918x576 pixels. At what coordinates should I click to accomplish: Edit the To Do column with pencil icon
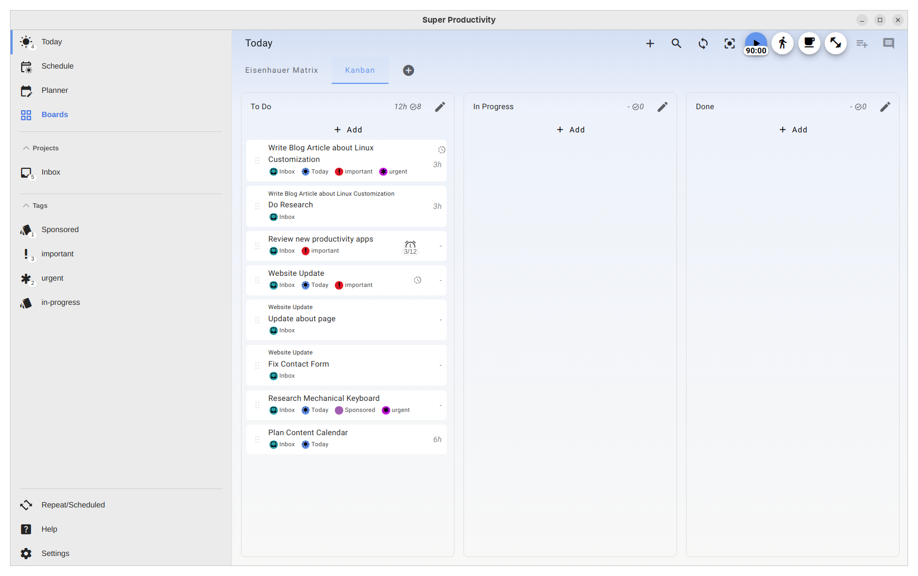440,107
